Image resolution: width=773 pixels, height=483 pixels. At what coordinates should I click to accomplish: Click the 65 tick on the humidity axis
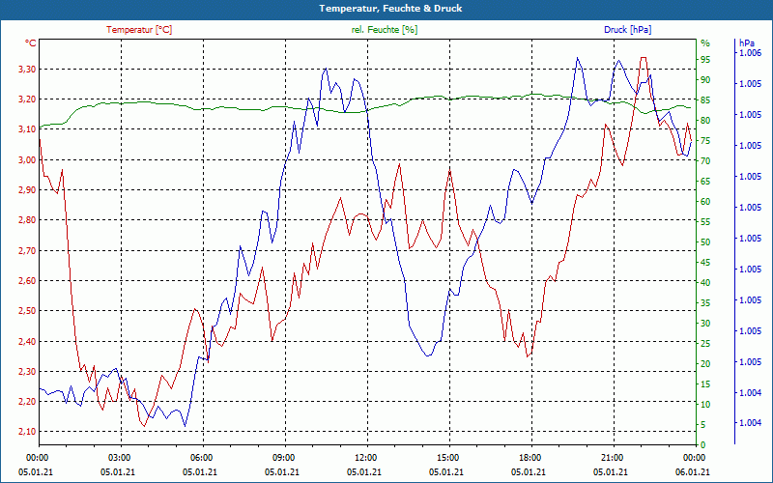705,182
